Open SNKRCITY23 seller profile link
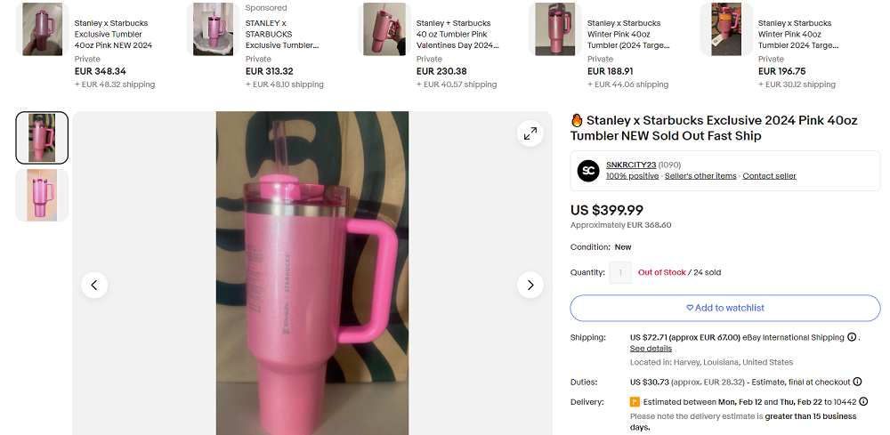Screen dimensions: 890x435 click(x=630, y=165)
